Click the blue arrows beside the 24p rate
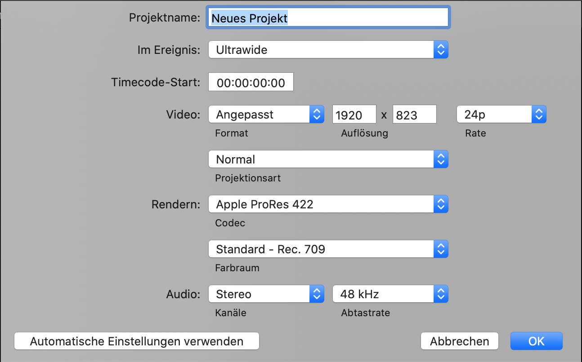This screenshot has height=362, width=582. (538, 115)
